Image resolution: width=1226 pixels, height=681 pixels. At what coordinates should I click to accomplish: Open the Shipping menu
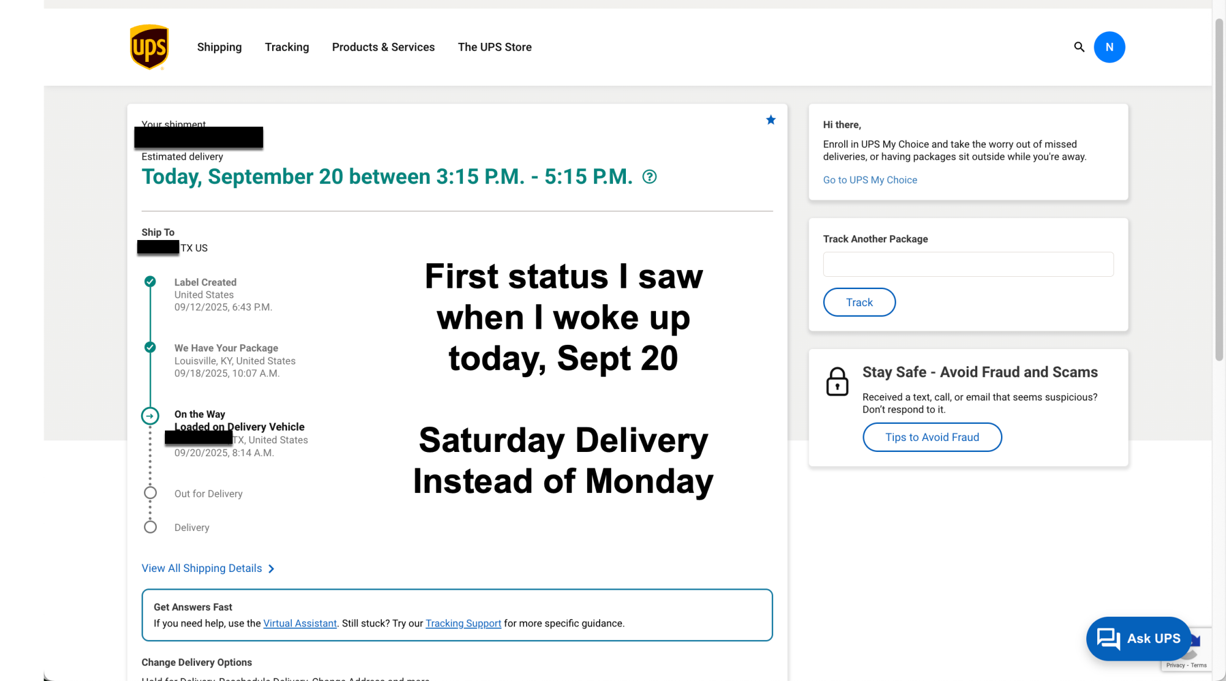click(219, 47)
